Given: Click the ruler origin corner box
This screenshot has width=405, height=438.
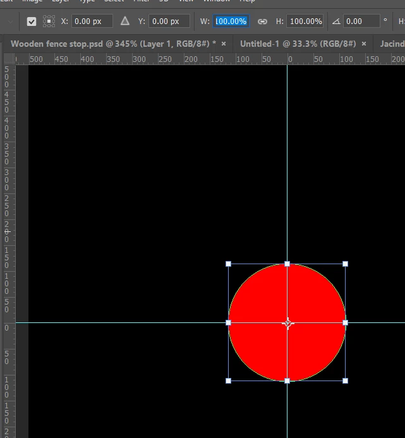Looking at the screenshot, I should click(9, 59).
